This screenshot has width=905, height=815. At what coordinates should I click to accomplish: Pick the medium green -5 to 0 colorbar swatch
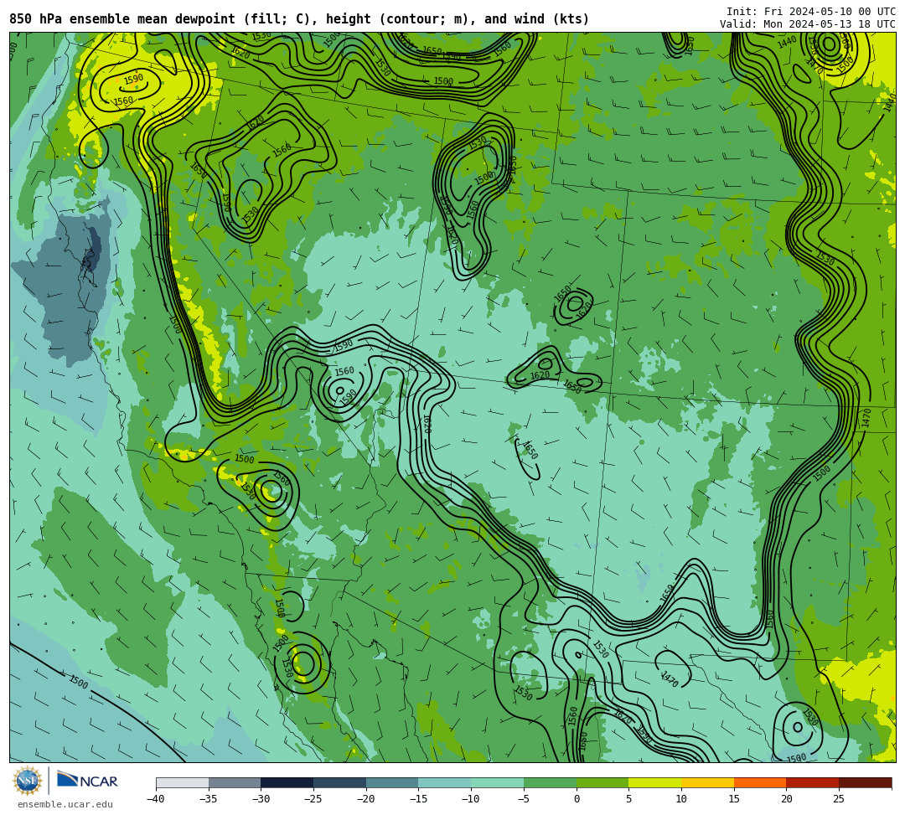[550, 782]
